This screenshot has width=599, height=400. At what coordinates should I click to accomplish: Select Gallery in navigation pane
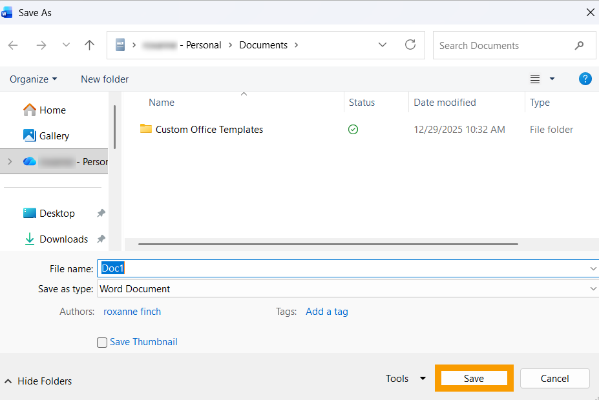(54, 136)
